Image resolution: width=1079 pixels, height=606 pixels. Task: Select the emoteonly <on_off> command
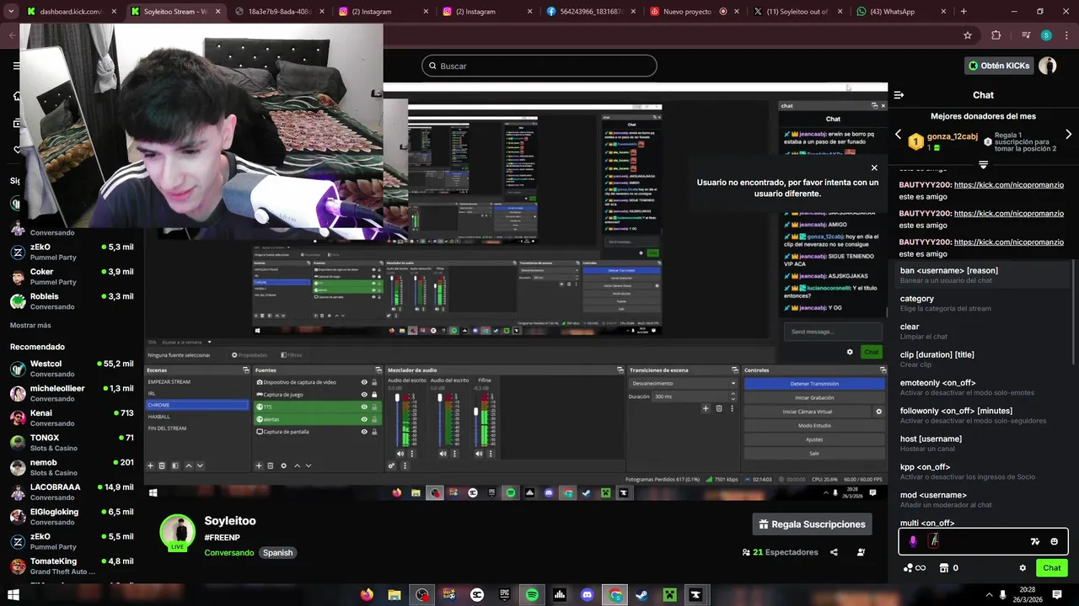pyautogui.click(x=983, y=387)
